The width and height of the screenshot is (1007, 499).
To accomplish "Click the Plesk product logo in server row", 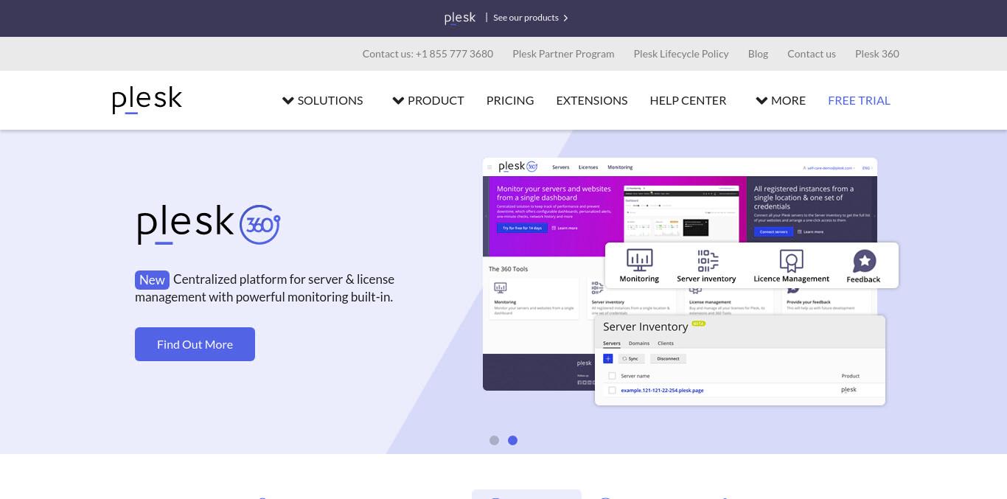I will pos(849,390).
